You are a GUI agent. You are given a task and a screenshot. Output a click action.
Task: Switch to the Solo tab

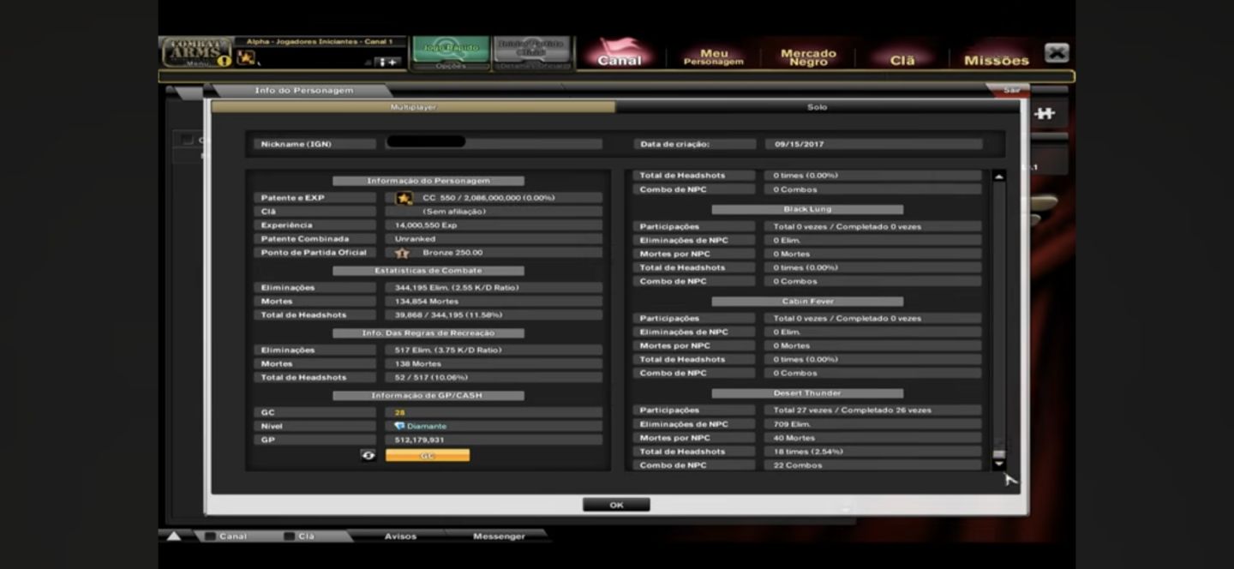(x=817, y=107)
